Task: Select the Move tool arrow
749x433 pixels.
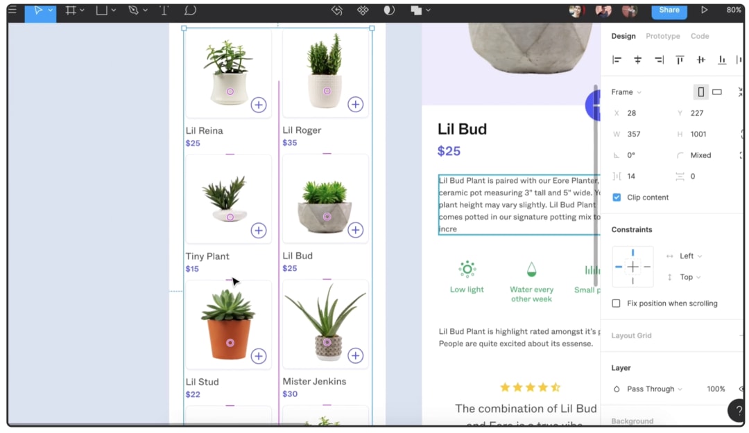Action: pyautogui.click(x=37, y=10)
